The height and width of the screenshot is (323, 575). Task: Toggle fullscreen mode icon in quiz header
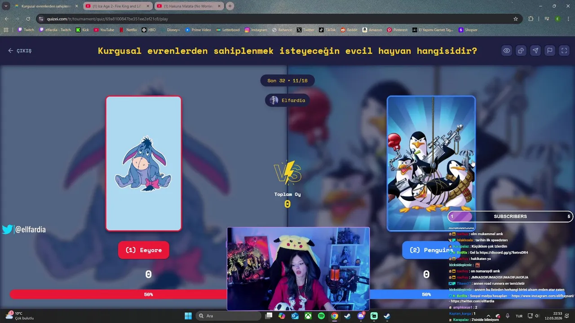[564, 51]
